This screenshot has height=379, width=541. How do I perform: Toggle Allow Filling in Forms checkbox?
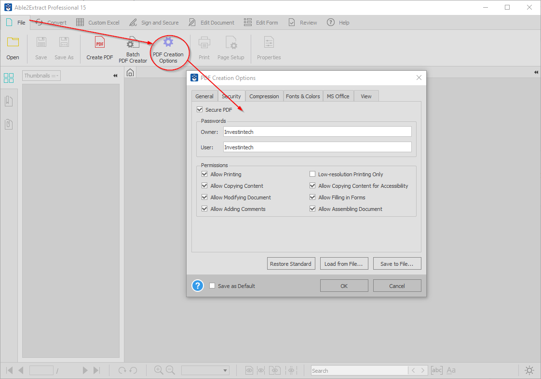pos(312,197)
